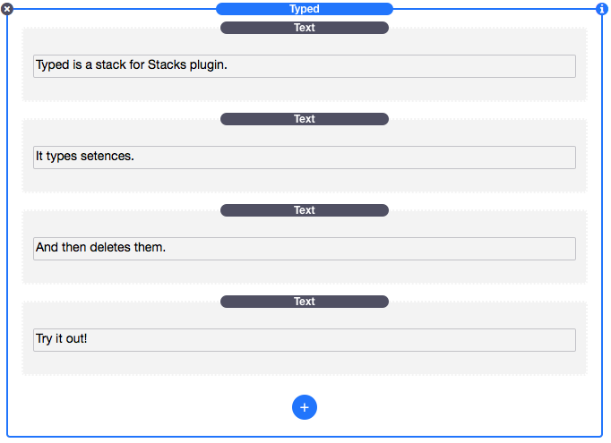Select gray padding below 'Typed is a stack' field
The image size is (611, 443).
click(305, 89)
